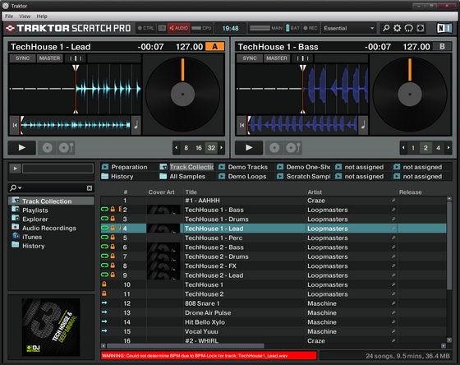Screen dimensions: 460x365
Task: Click the browser search input field
Action: point(53,188)
